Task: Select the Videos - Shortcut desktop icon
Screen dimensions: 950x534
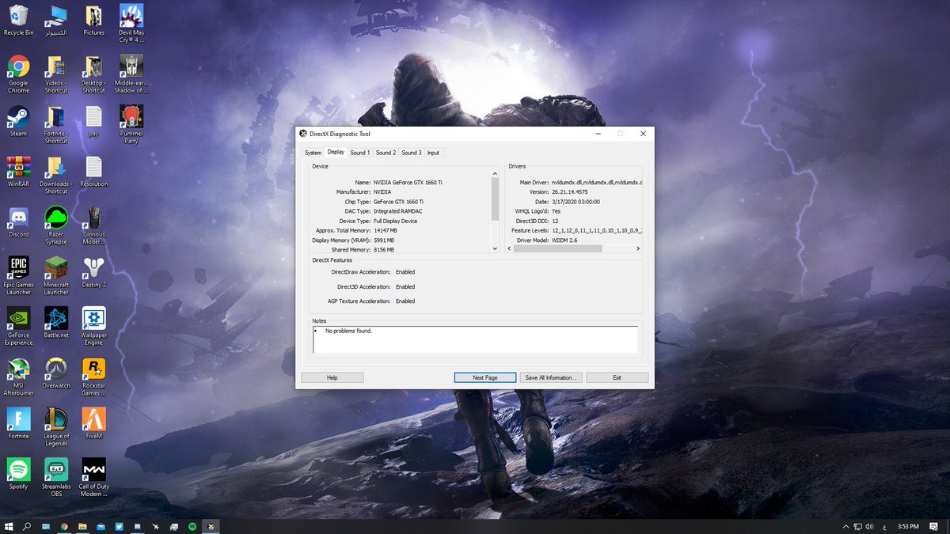Action: click(x=56, y=74)
